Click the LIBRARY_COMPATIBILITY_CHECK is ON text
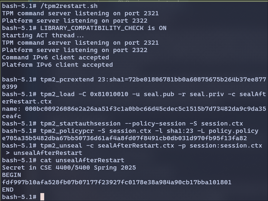This screenshot has width=268, height=201. coord(103,28)
